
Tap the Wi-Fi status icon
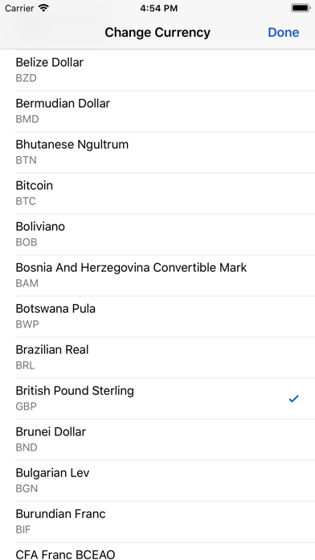click(44, 8)
